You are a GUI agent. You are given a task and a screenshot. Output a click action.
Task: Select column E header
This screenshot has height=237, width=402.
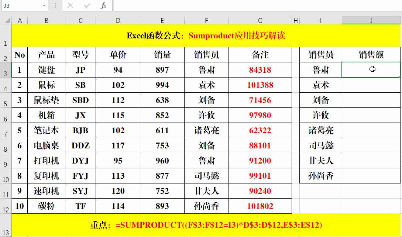162,21
